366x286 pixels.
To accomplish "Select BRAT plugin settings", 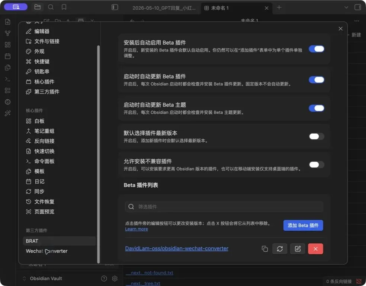I will [59, 241].
